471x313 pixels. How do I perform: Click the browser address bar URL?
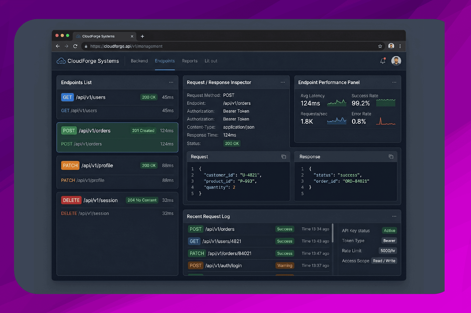click(126, 46)
